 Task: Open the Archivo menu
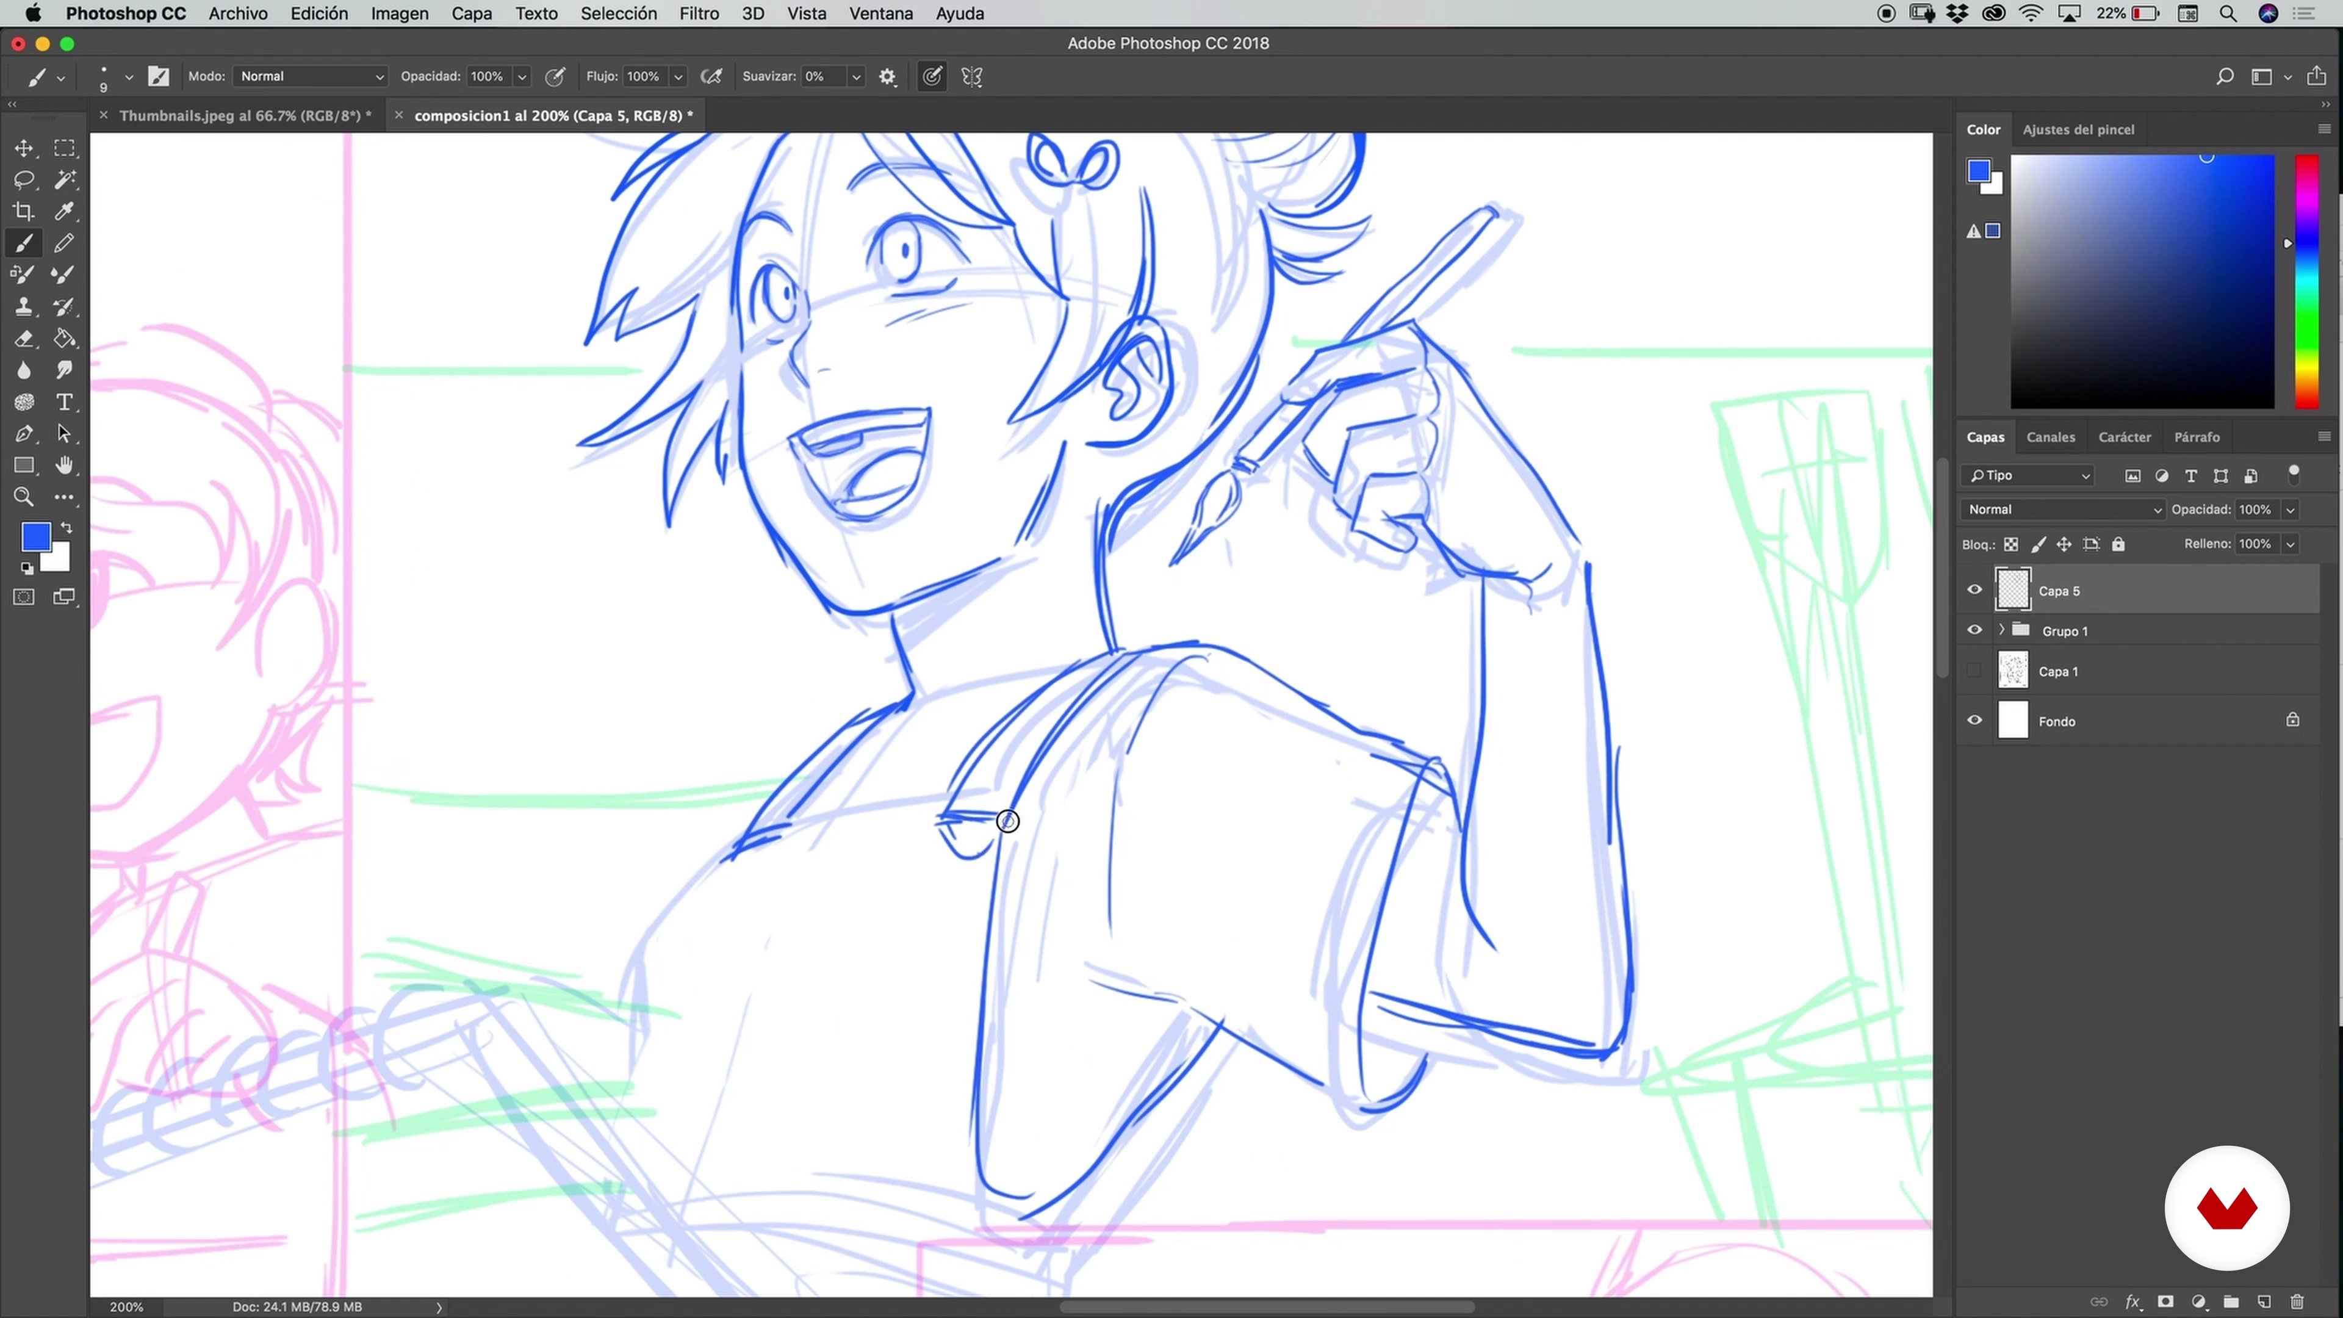(x=237, y=13)
